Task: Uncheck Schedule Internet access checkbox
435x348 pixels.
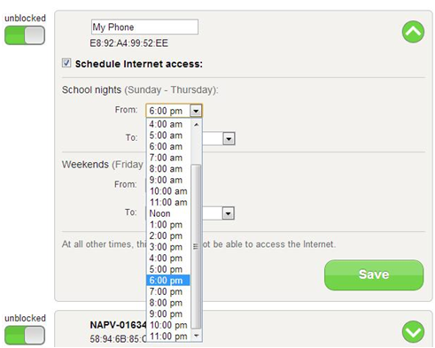Action: (66, 63)
